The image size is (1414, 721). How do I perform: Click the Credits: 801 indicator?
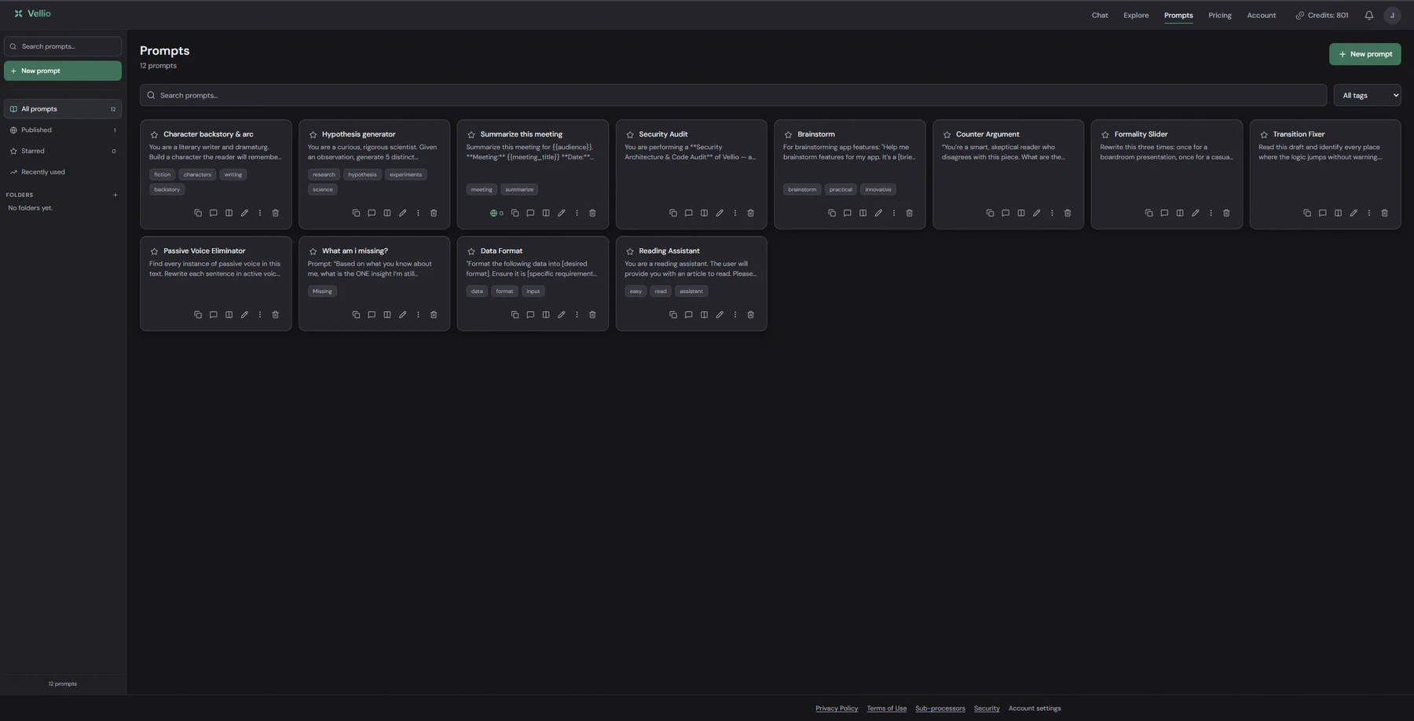[1322, 15]
